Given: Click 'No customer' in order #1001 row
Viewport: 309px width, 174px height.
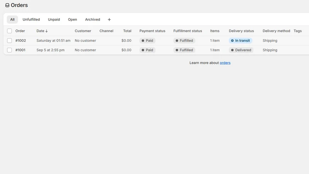Looking at the screenshot, I should pos(85,50).
